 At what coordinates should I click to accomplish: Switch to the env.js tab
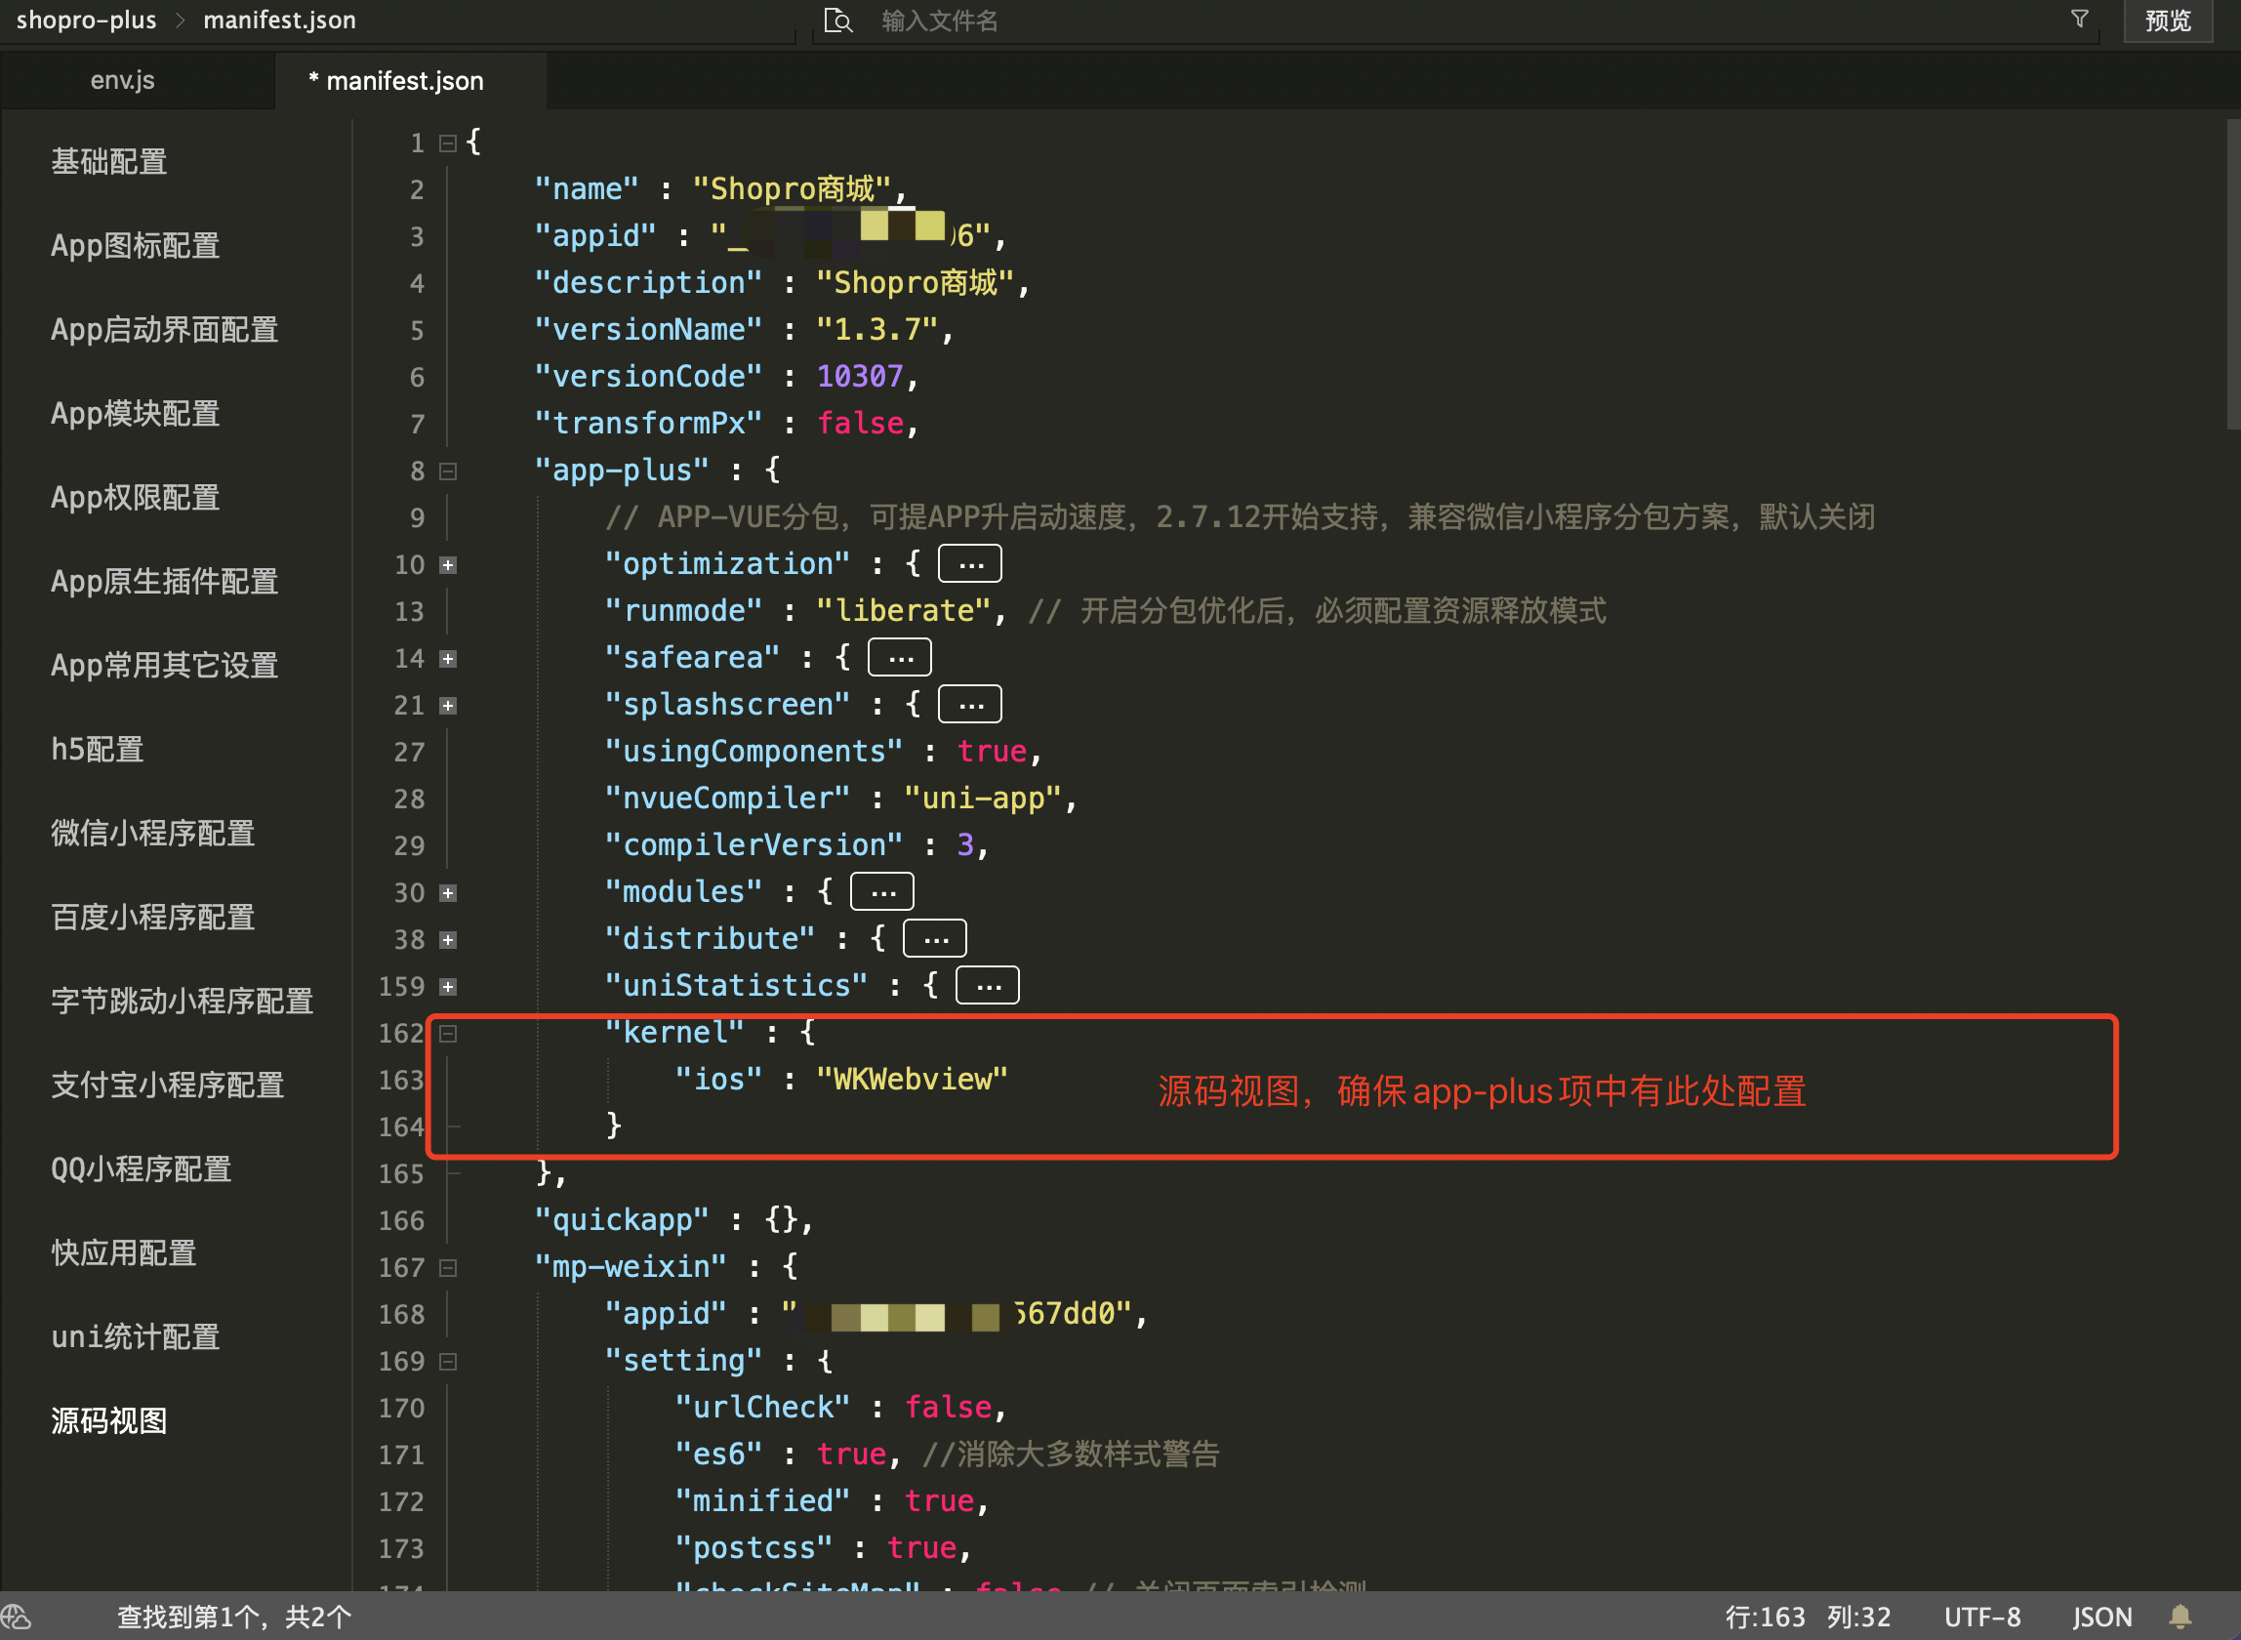pos(122,80)
